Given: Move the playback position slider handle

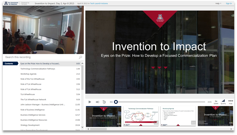Looking at the screenshot, I should pos(116,102).
